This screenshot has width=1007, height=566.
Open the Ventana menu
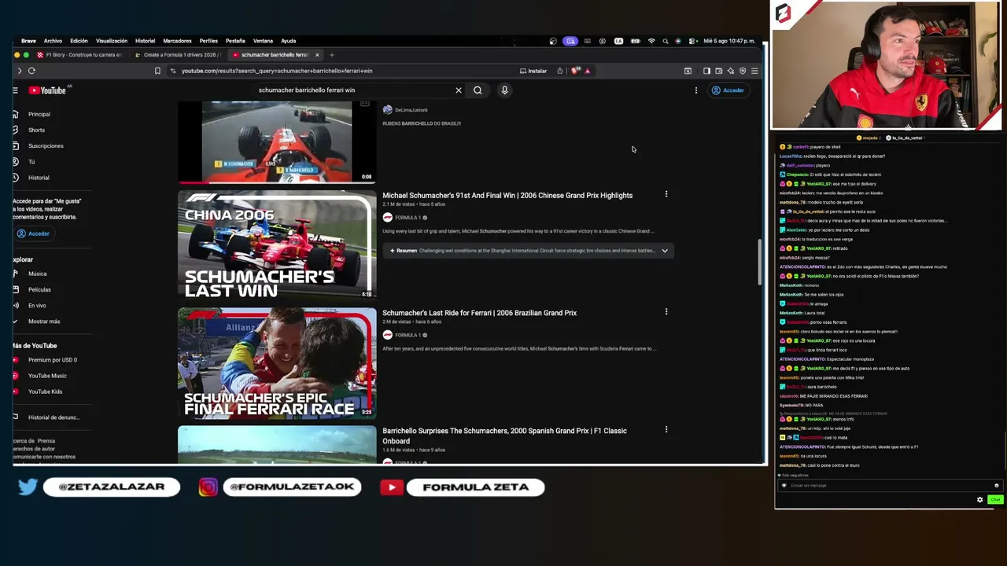coord(263,41)
